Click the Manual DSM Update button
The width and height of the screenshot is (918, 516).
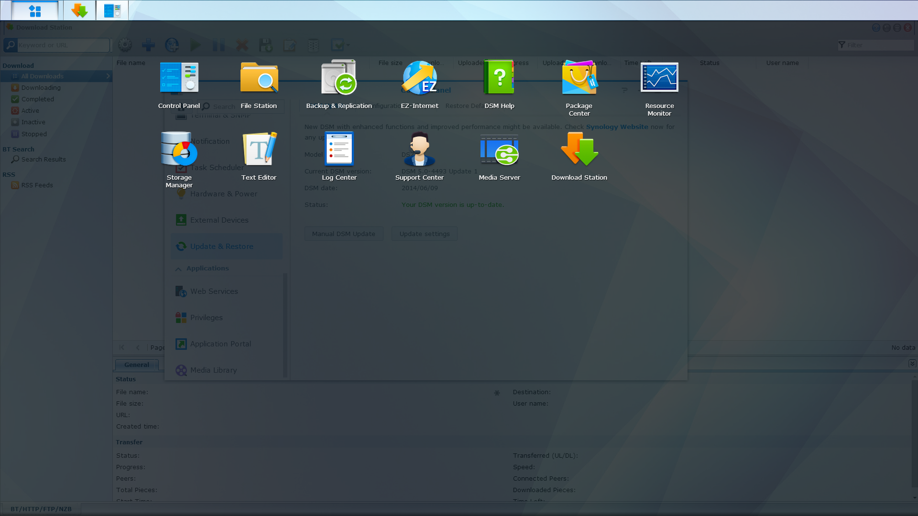344,234
